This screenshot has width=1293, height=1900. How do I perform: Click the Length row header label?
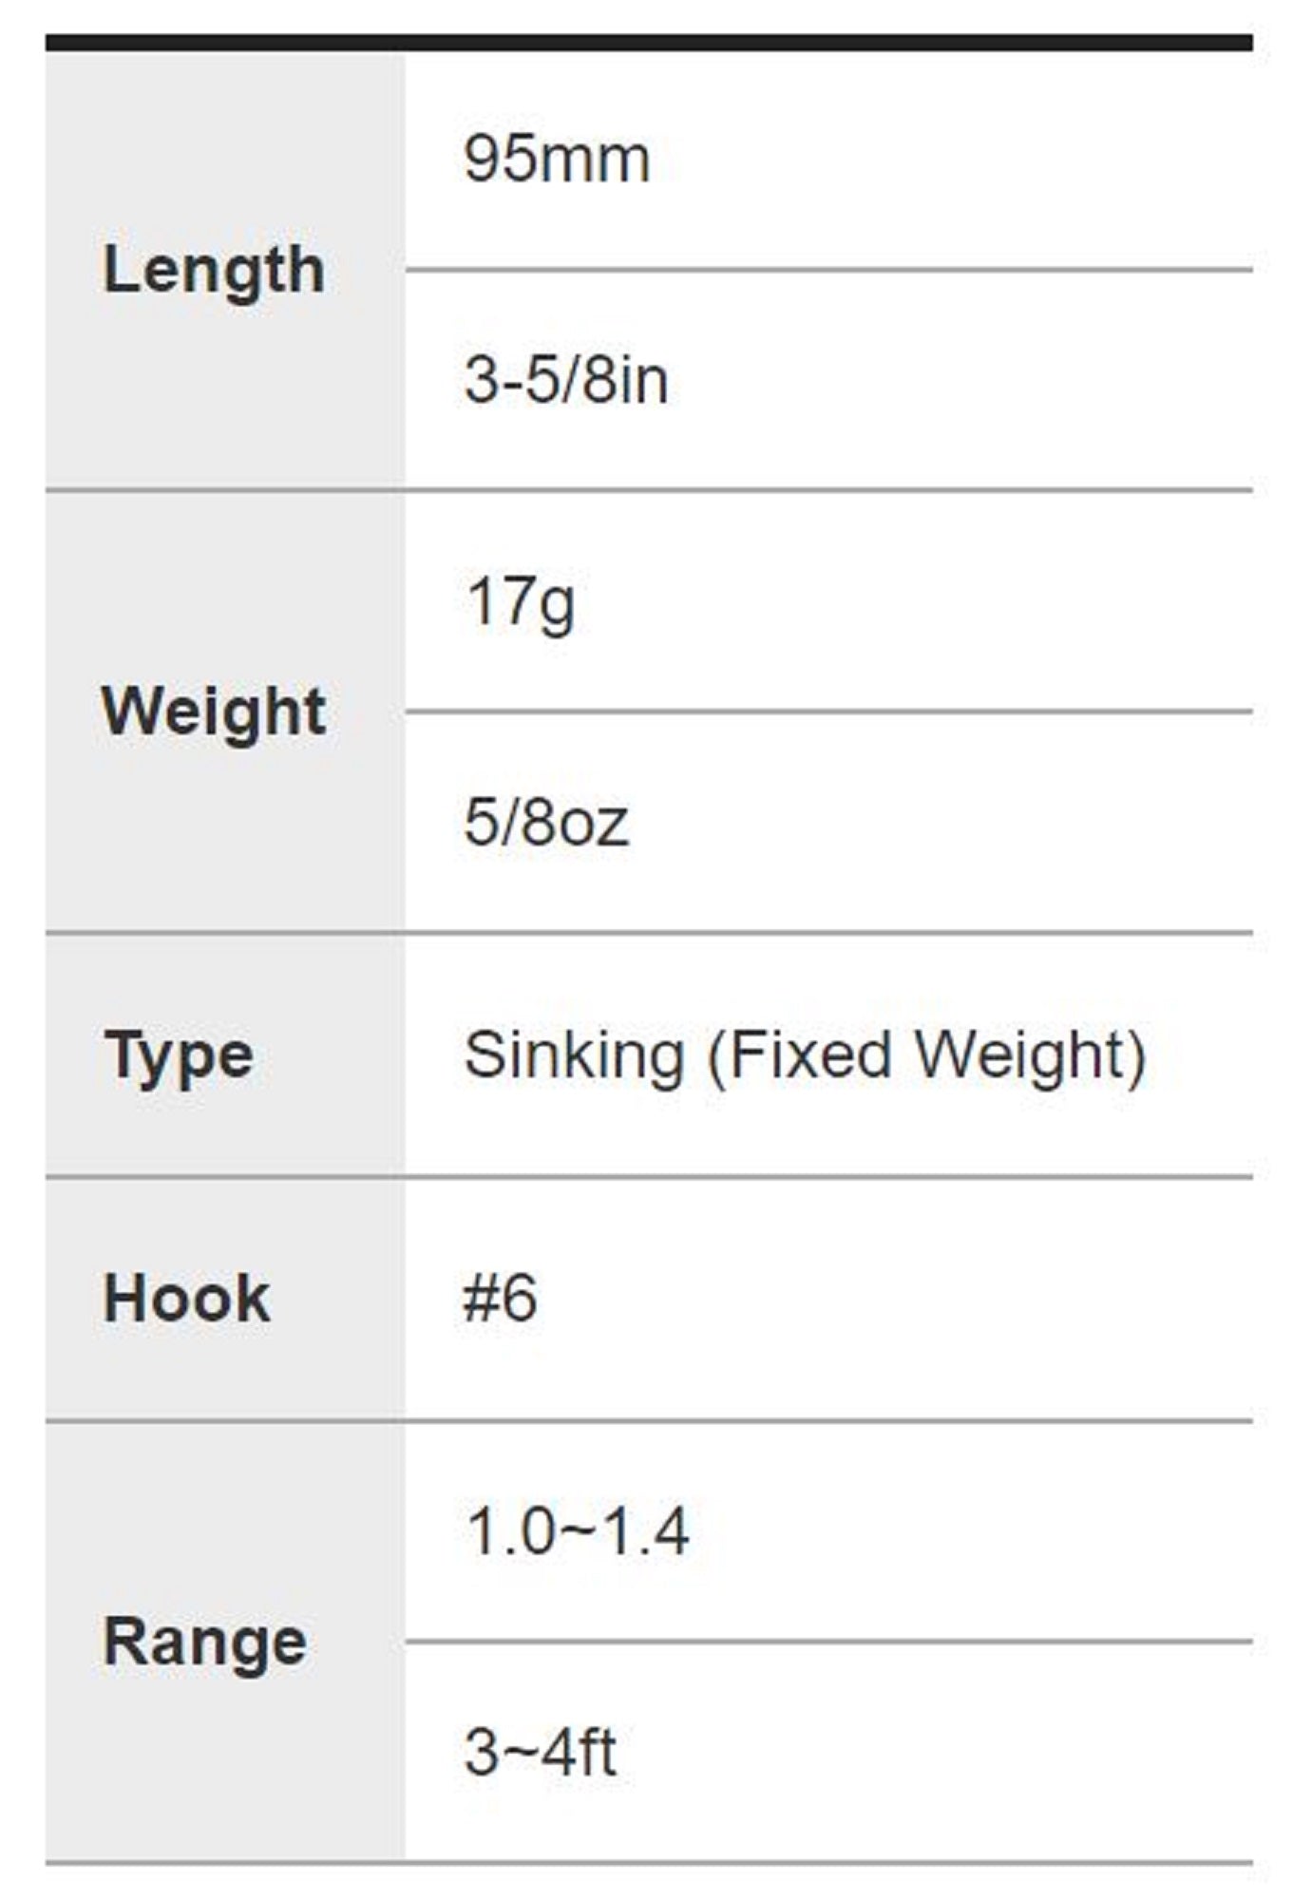tap(214, 271)
